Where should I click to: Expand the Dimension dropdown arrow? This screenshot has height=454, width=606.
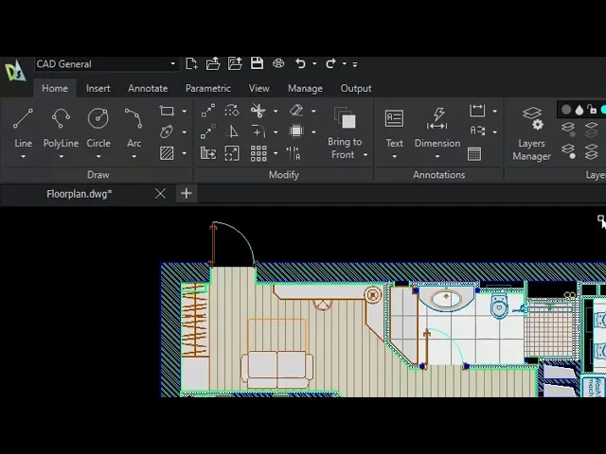pyautogui.click(x=437, y=156)
